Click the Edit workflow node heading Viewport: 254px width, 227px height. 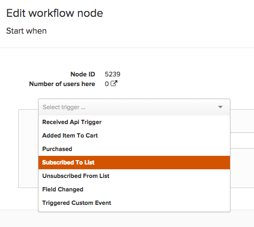click(x=54, y=13)
